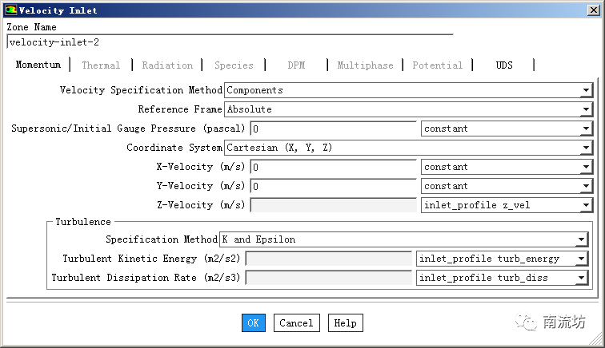Click the Zone Name text field
The height and width of the screenshot is (348, 605).
pyautogui.click(x=229, y=42)
